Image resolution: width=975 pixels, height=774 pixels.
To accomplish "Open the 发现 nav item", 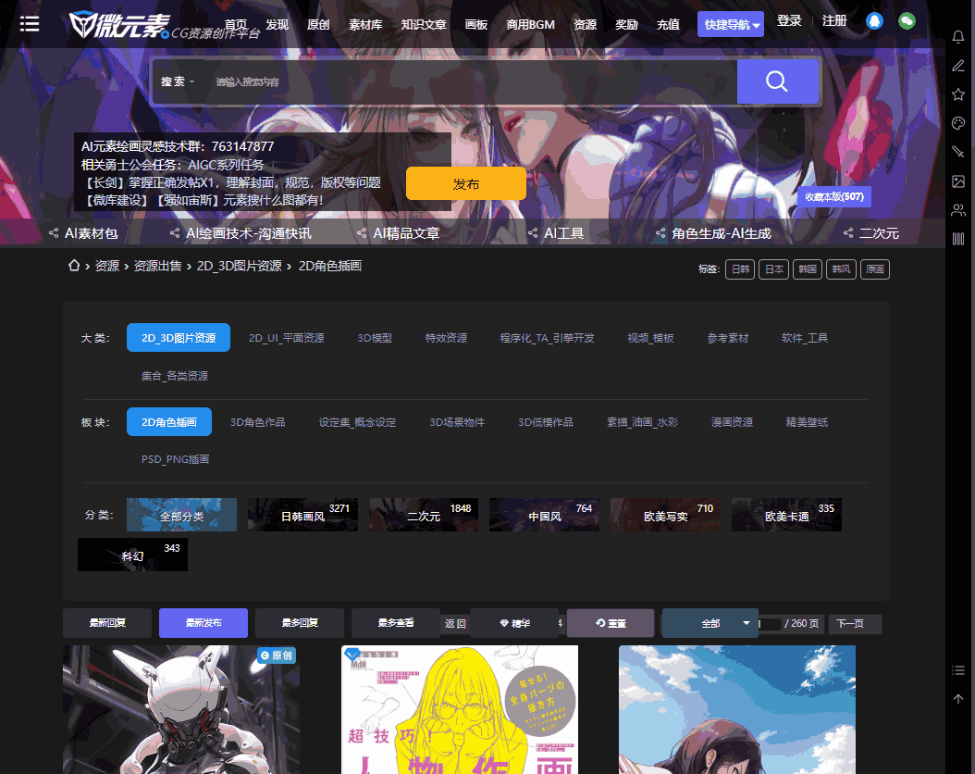I will (x=278, y=24).
